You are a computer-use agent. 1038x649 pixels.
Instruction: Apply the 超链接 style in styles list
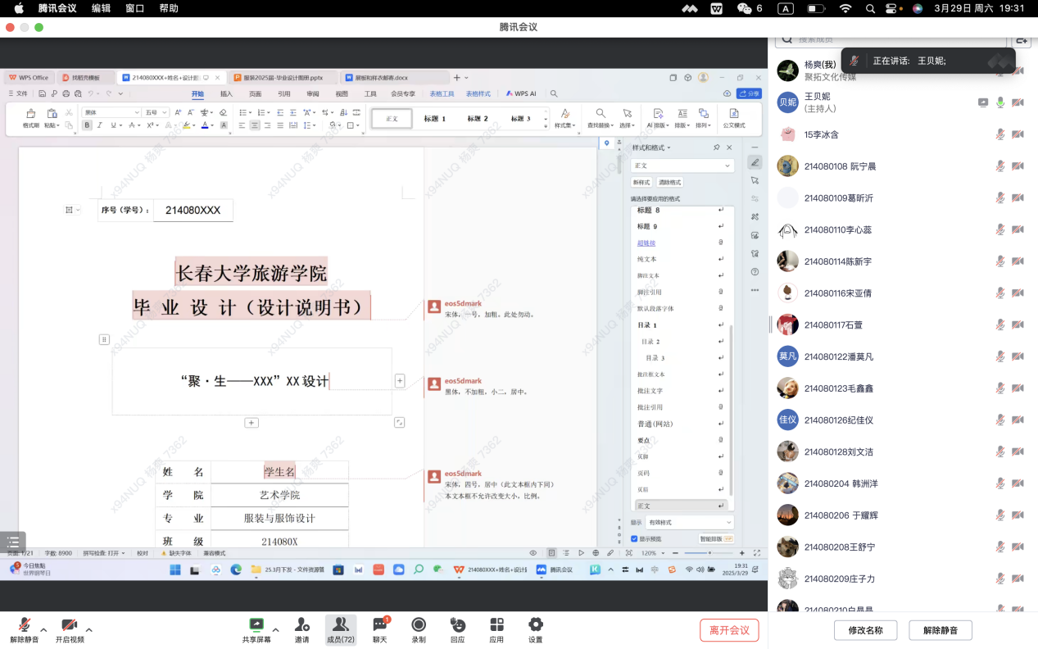coord(646,243)
